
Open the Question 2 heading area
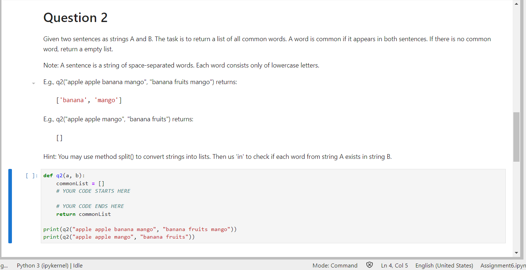(75, 17)
